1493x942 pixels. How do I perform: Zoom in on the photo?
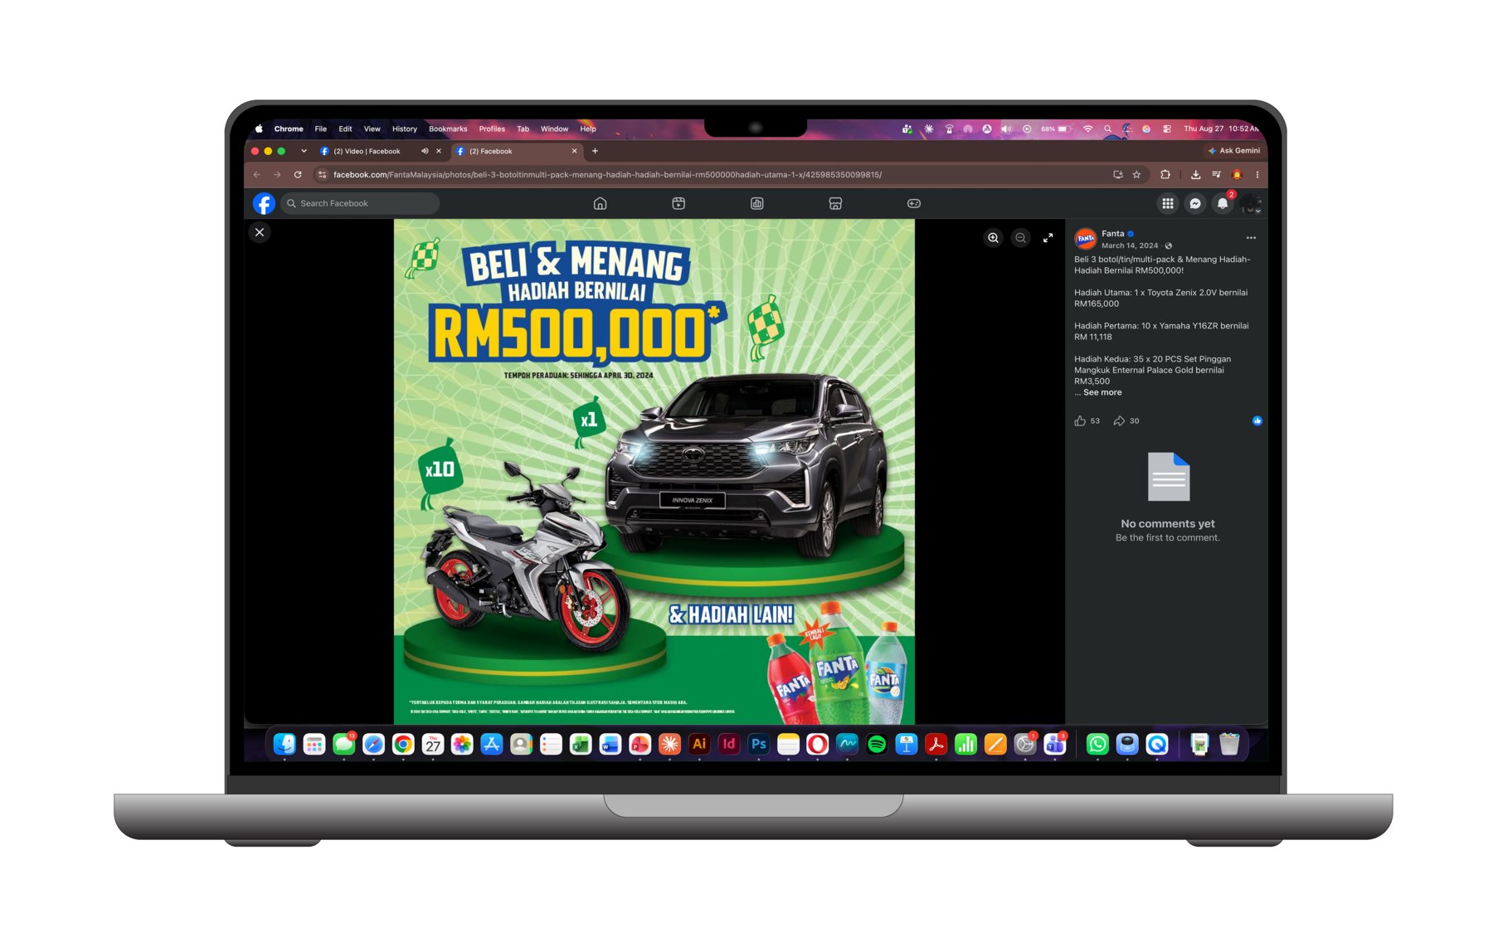pyautogui.click(x=993, y=238)
